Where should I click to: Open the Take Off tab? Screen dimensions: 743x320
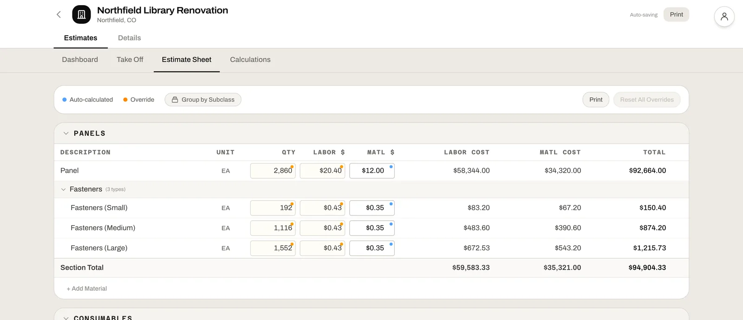[130, 59]
